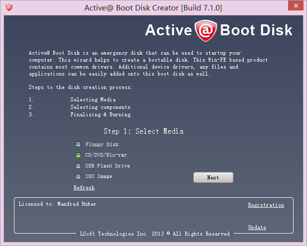
Task: Check for updates via Update link
Action: click(x=257, y=227)
